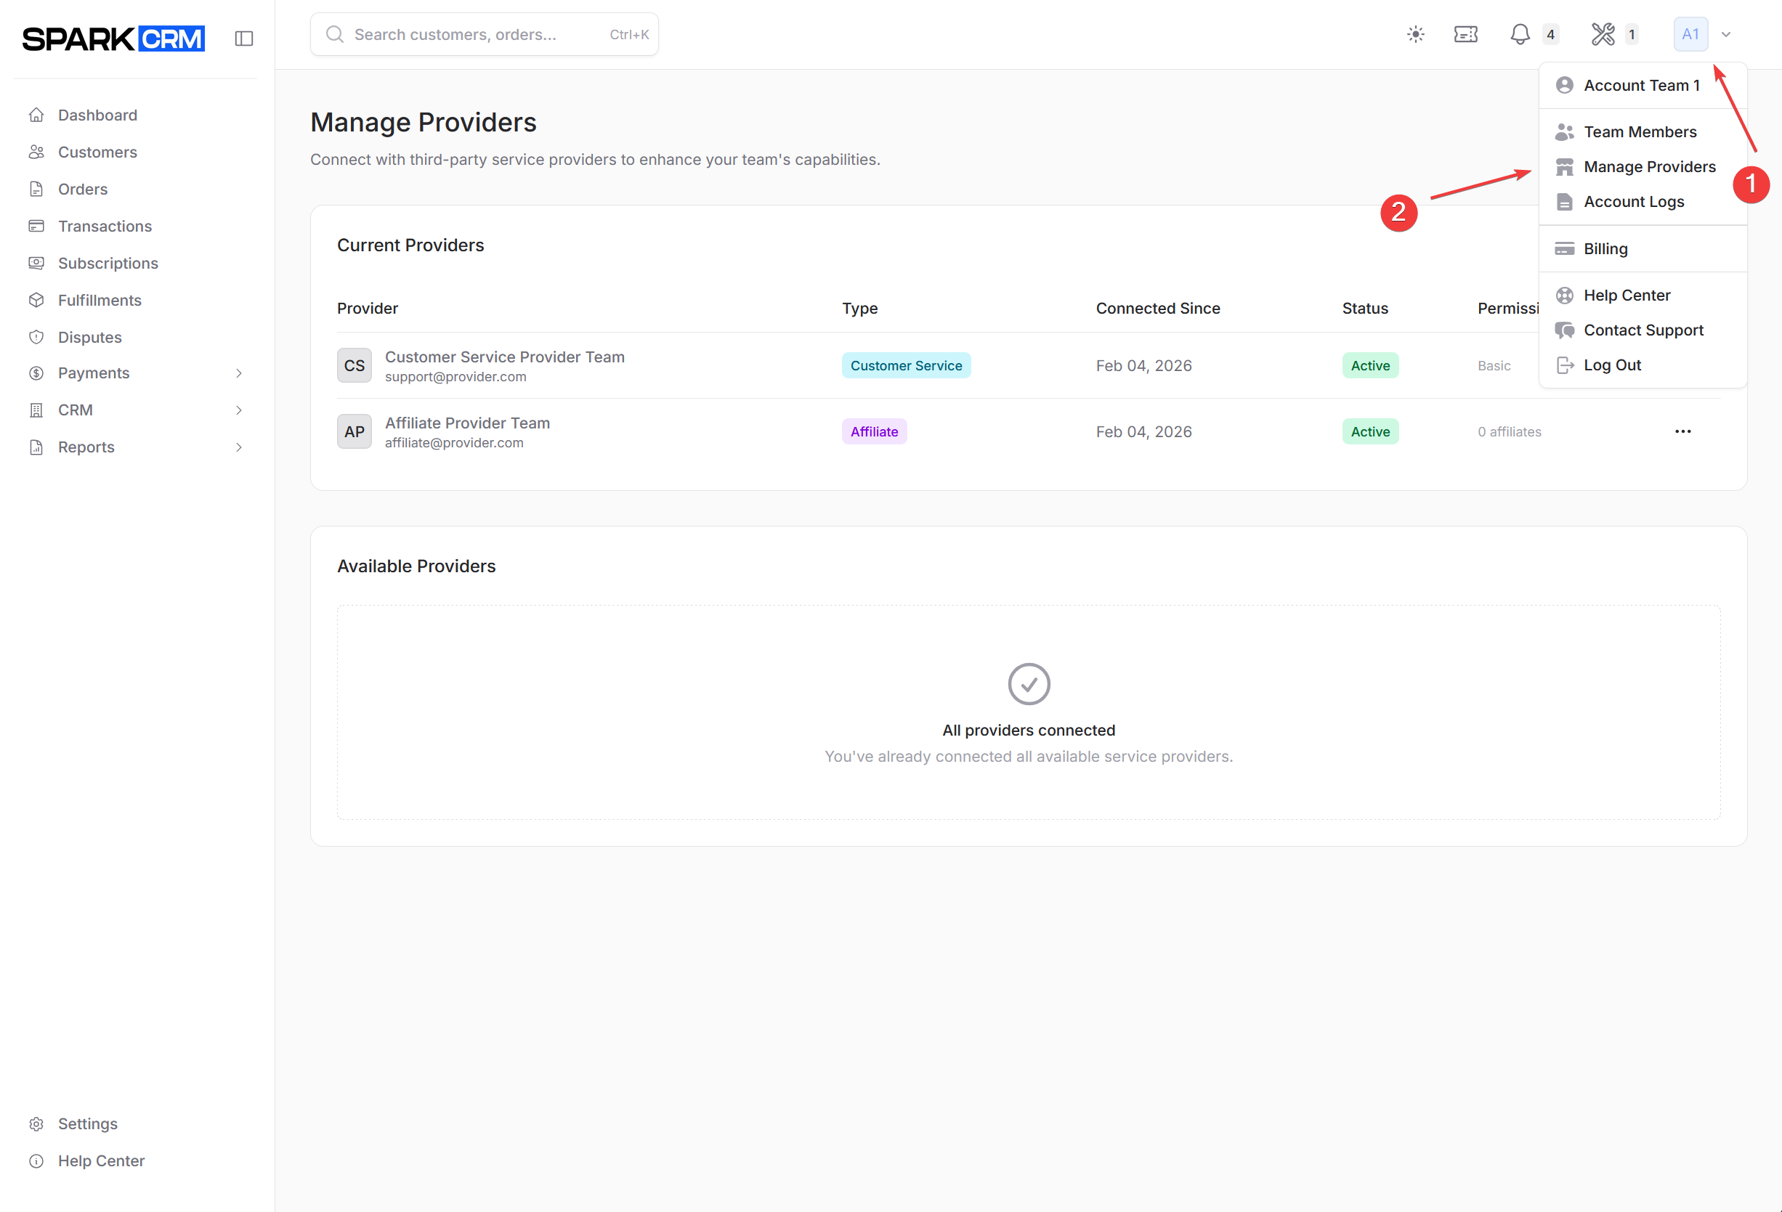Open Billing from the account menu
The height and width of the screenshot is (1212, 1782).
(1643, 249)
